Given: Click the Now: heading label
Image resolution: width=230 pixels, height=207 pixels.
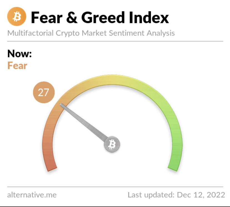Looking at the screenshot, I should tap(19, 54).
